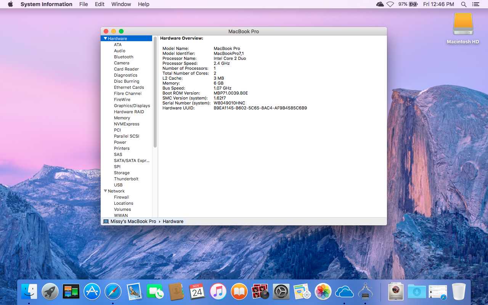488x305 pixels.
Task: Open Notification Center menu bar icon
Action: [x=475, y=4]
